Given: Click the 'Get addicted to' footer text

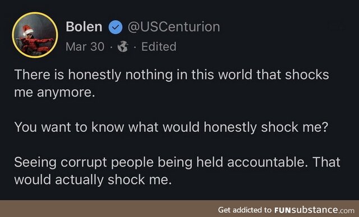Looking at the screenshot, I should click(x=245, y=210).
